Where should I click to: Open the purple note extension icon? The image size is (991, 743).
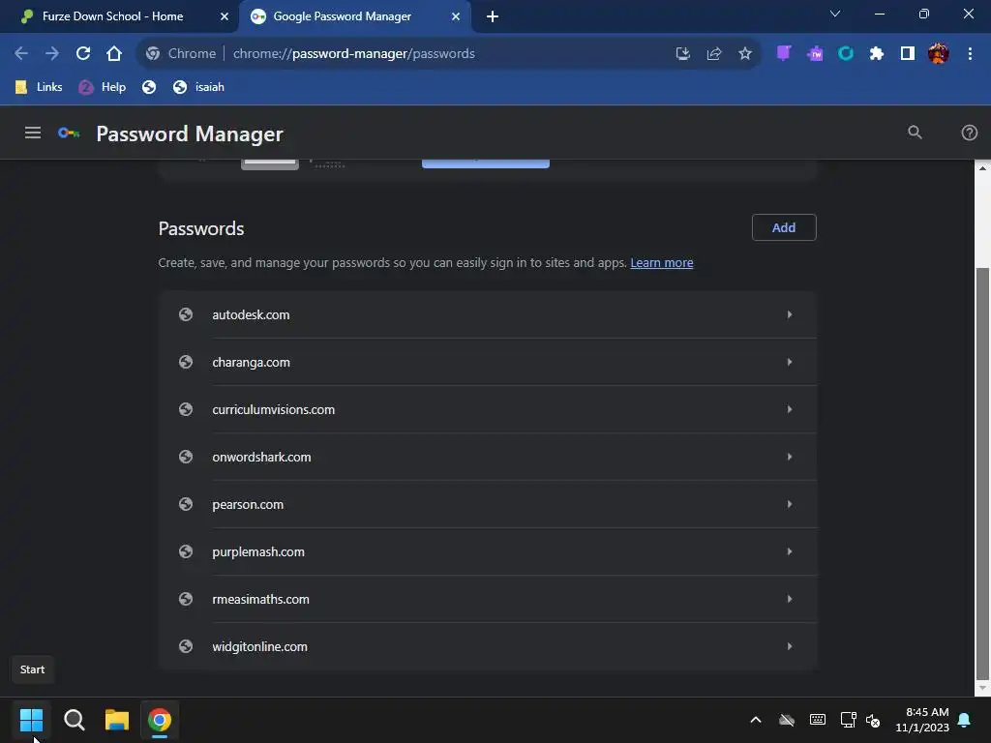784,54
